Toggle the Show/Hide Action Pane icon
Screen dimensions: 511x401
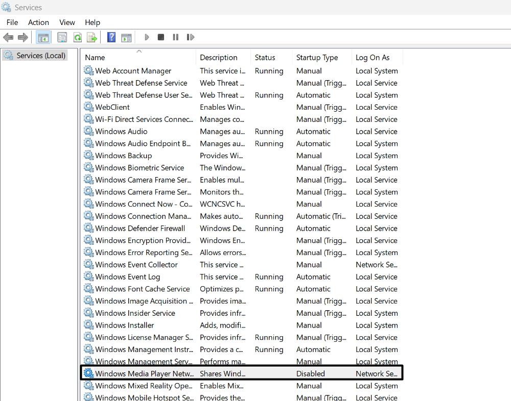click(x=126, y=37)
